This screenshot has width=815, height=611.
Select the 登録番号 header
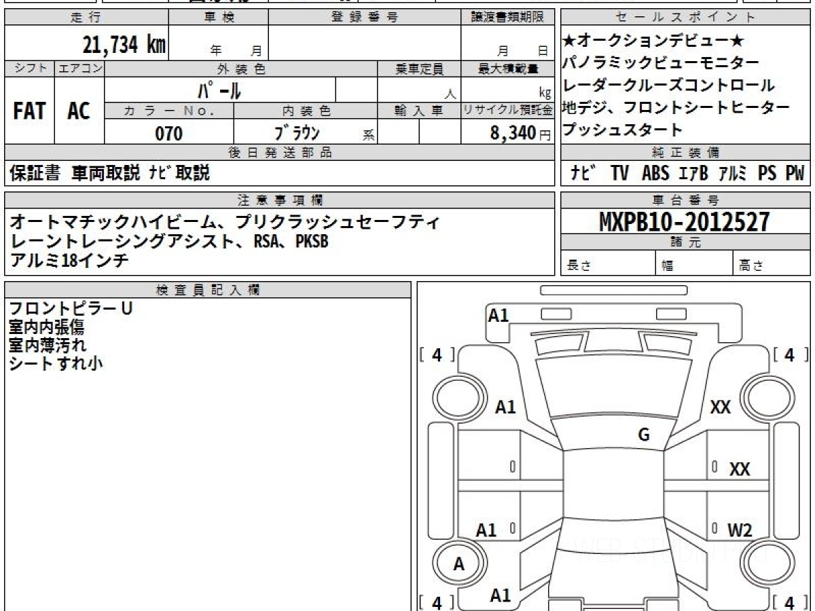coord(365,18)
